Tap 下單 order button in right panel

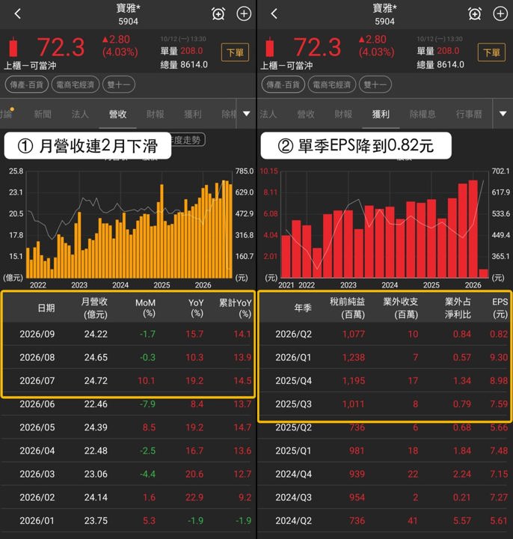coord(491,52)
